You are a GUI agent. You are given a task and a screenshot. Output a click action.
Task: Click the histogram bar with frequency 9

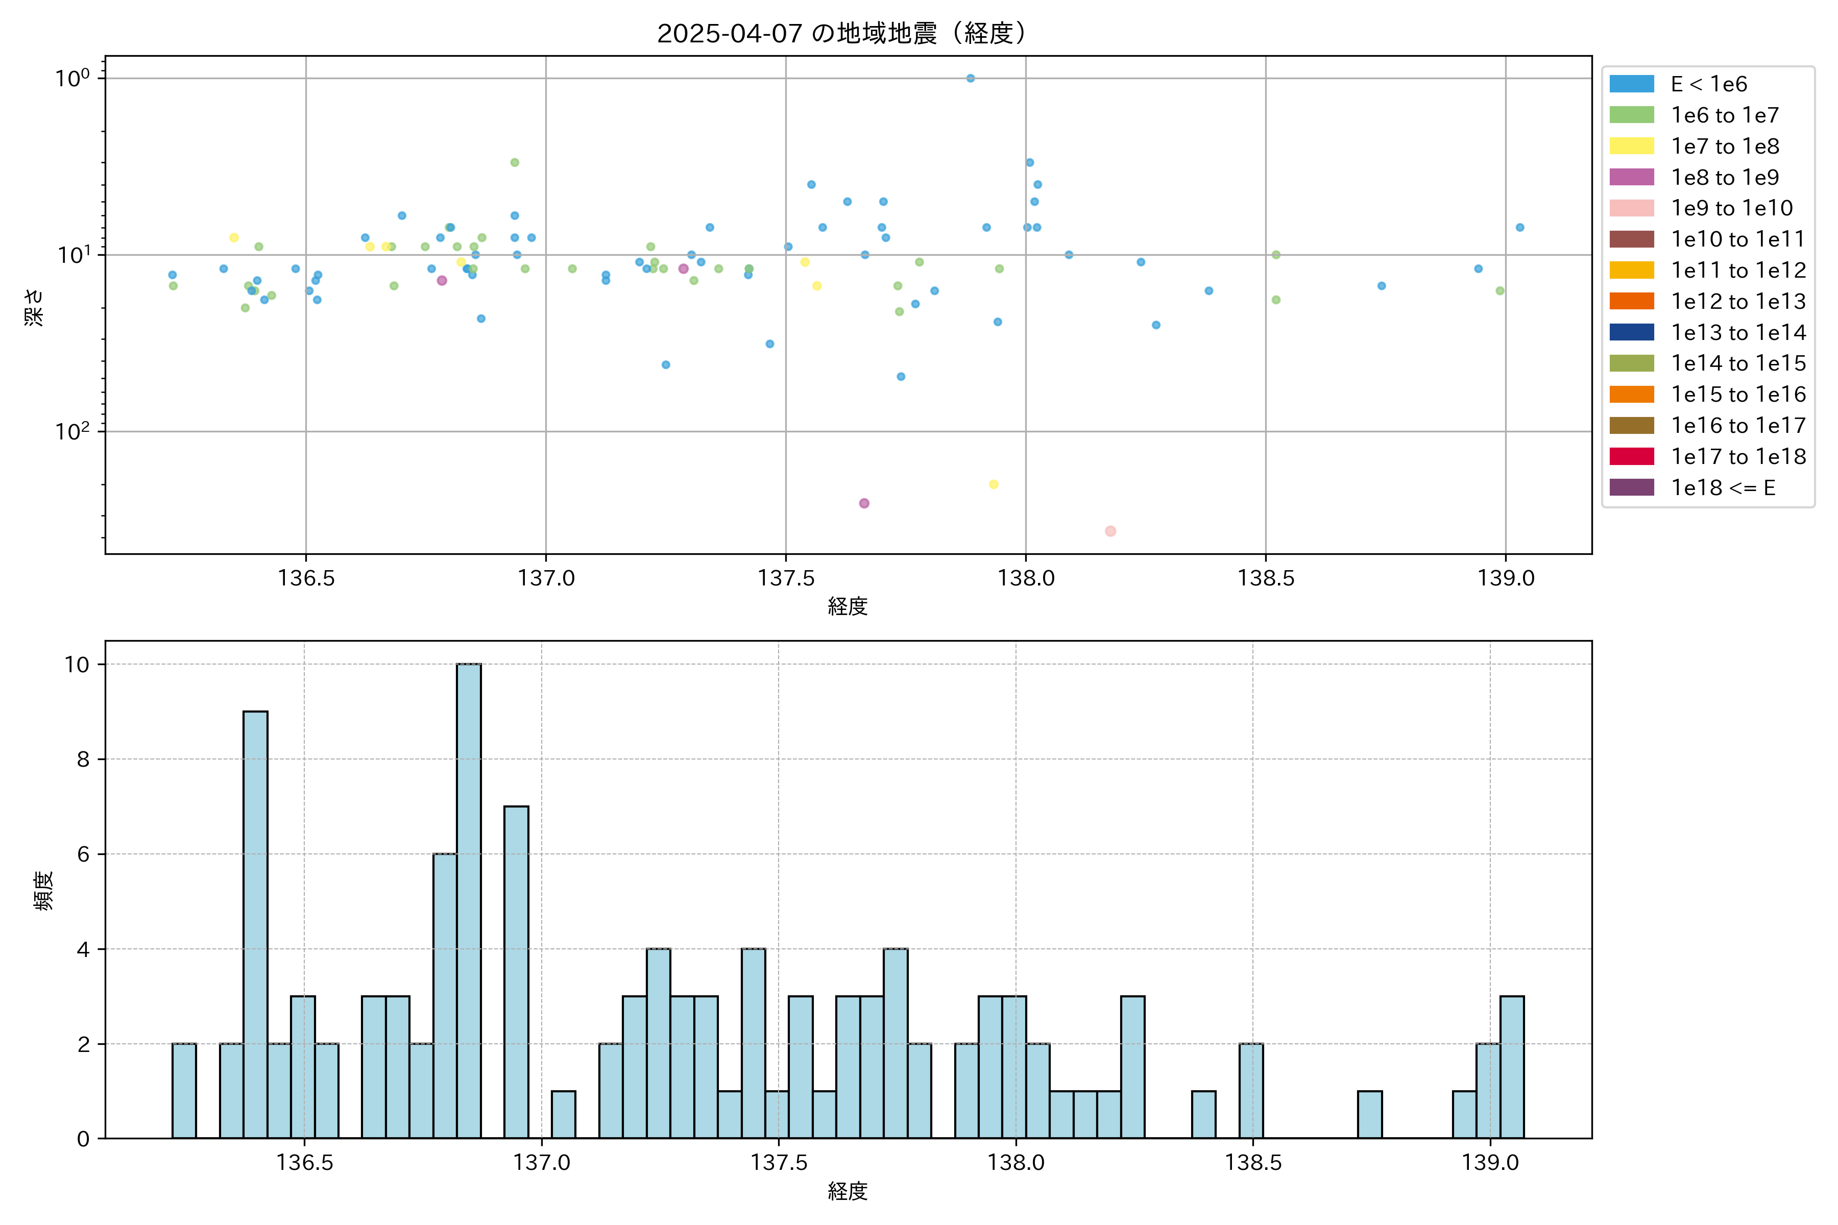click(256, 924)
